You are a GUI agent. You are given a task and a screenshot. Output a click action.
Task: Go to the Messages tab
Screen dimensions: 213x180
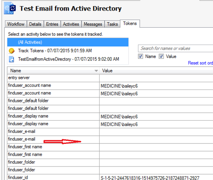pos(93,24)
